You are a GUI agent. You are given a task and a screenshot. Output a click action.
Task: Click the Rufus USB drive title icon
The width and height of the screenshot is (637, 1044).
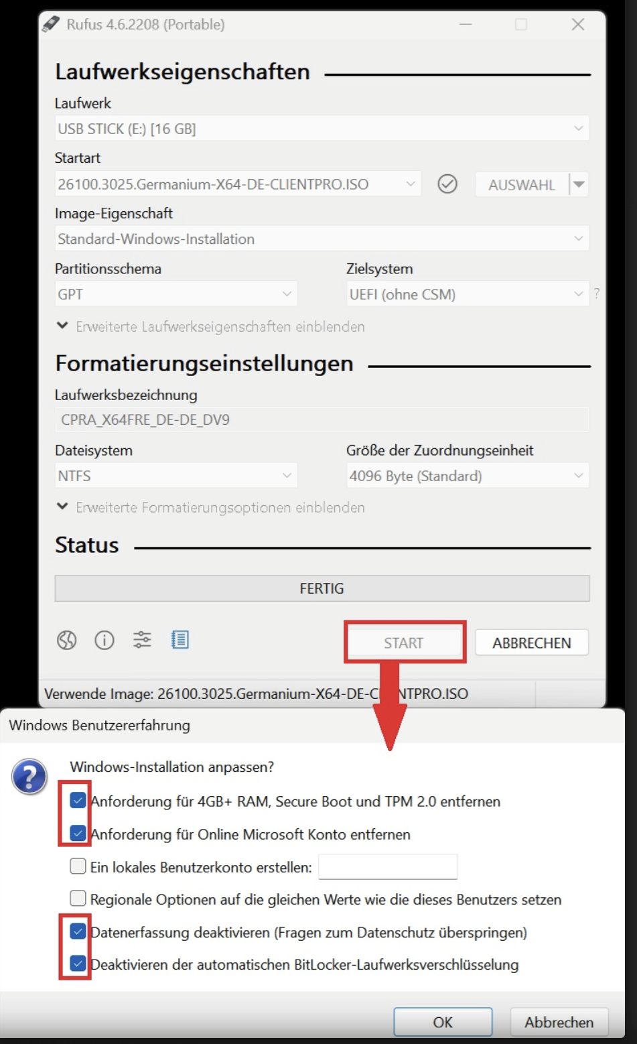pos(51,24)
